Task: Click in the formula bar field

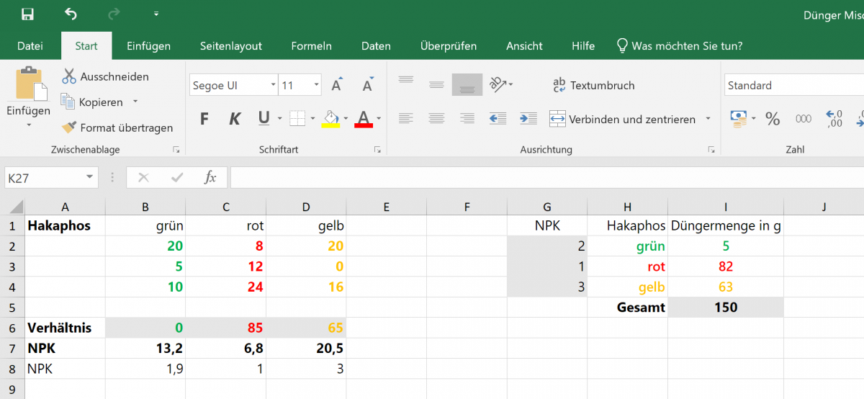Action: point(547,177)
